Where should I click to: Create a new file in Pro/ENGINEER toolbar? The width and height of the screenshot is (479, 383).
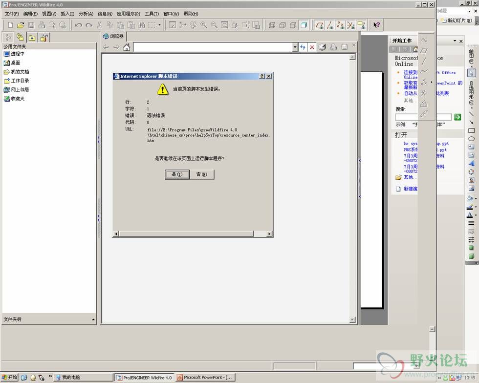coord(10,25)
